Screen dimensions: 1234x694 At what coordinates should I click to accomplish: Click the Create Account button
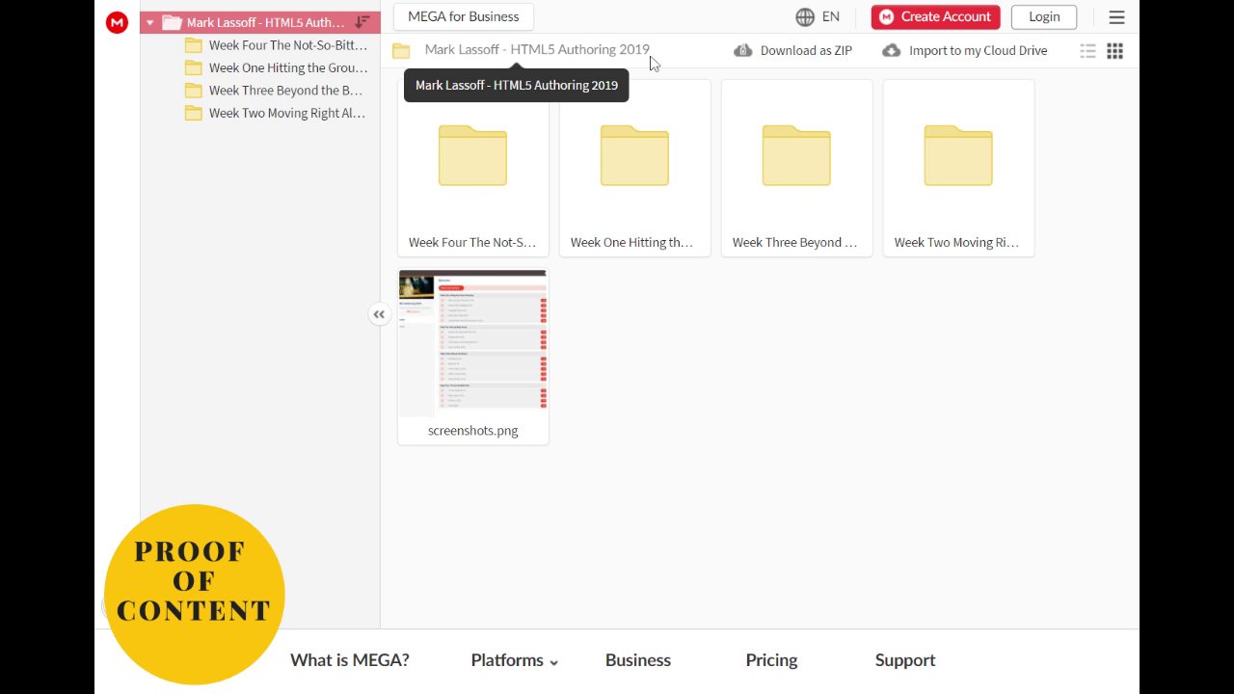click(x=935, y=16)
